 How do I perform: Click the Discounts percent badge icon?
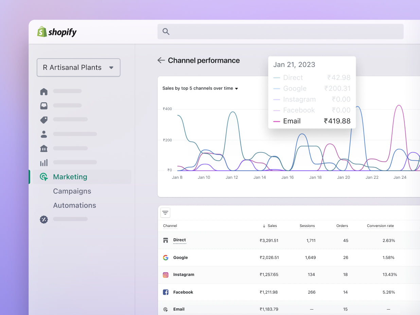point(44,220)
